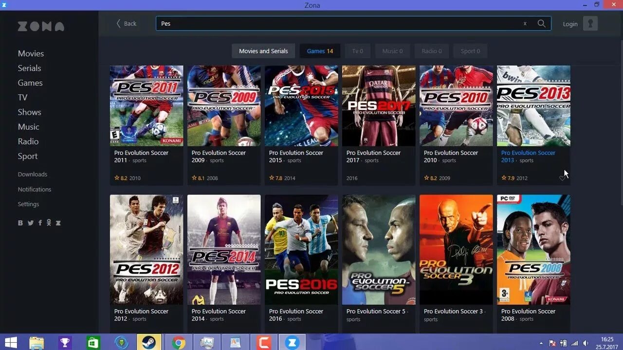This screenshot has height=350, width=623.
Task: Click the user avatar icon beside Login
Action: (590, 23)
